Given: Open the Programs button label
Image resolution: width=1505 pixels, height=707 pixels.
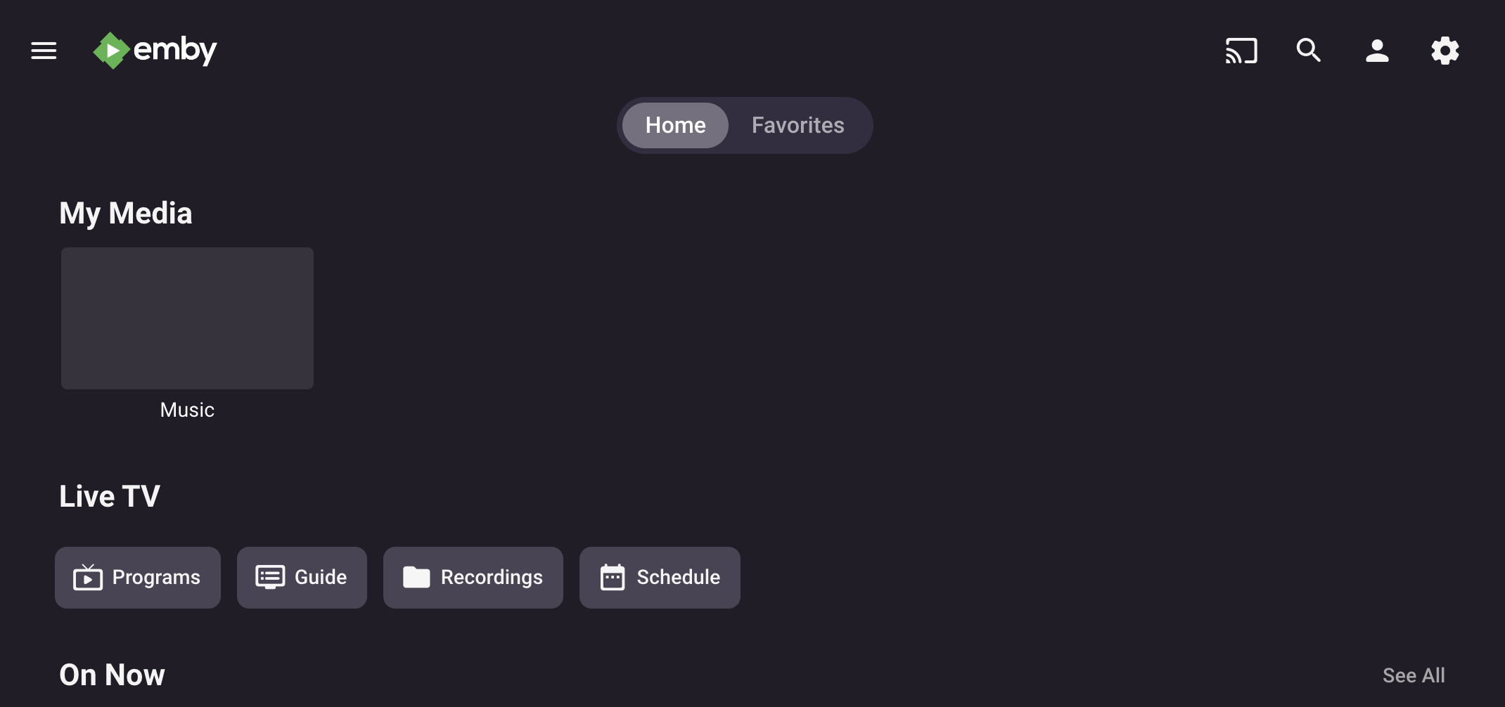Looking at the screenshot, I should click(x=156, y=578).
